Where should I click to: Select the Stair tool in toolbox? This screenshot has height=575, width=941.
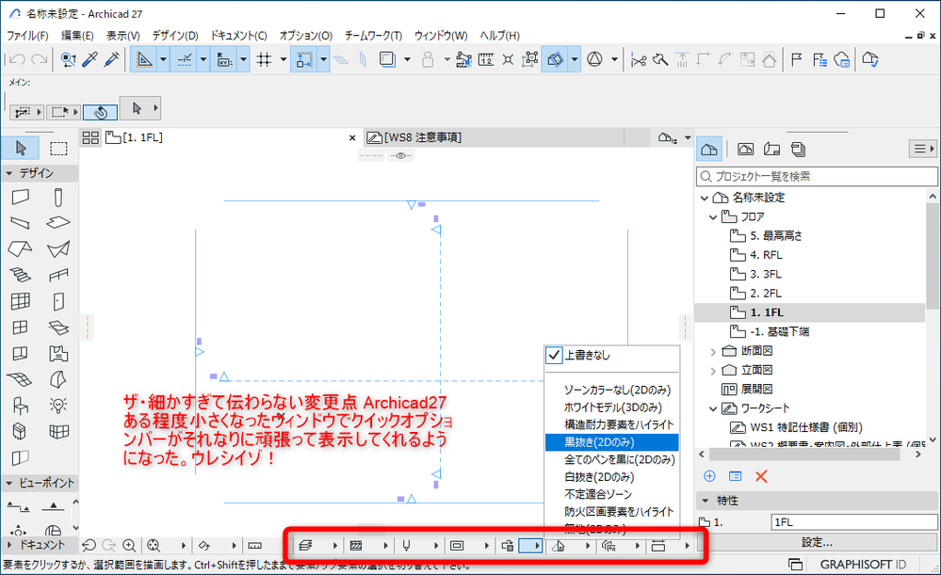20,275
